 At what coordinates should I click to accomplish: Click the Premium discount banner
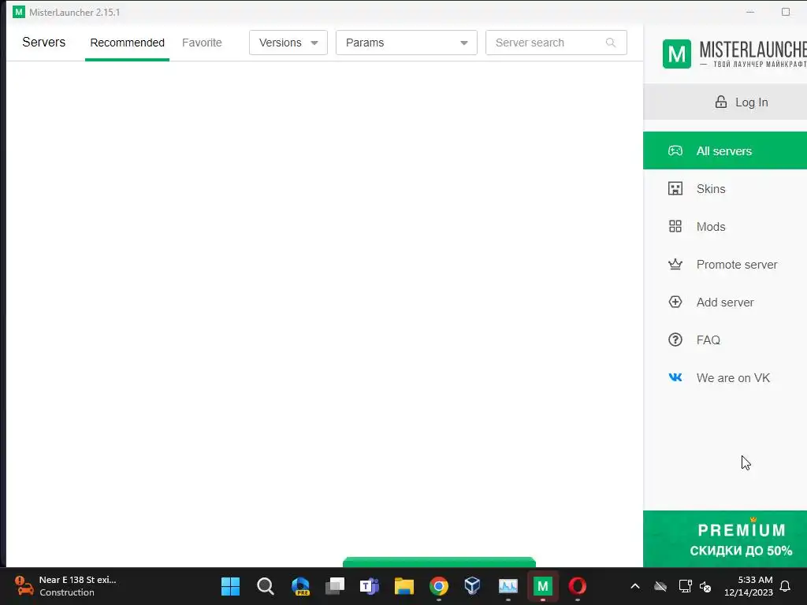pyautogui.click(x=725, y=539)
